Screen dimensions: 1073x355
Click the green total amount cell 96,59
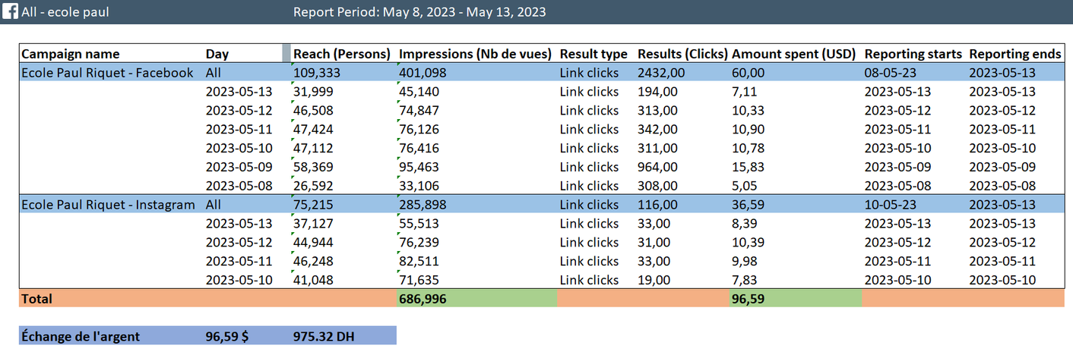pyautogui.click(x=748, y=299)
